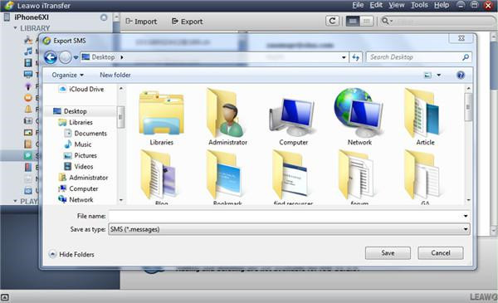The width and height of the screenshot is (498, 303).
Task: Select Libraries in navigation tree
Action: click(76, 122)
